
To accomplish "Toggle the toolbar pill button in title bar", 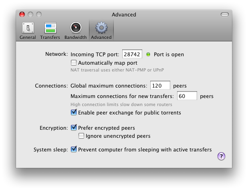I will click(x=225, y=14).
